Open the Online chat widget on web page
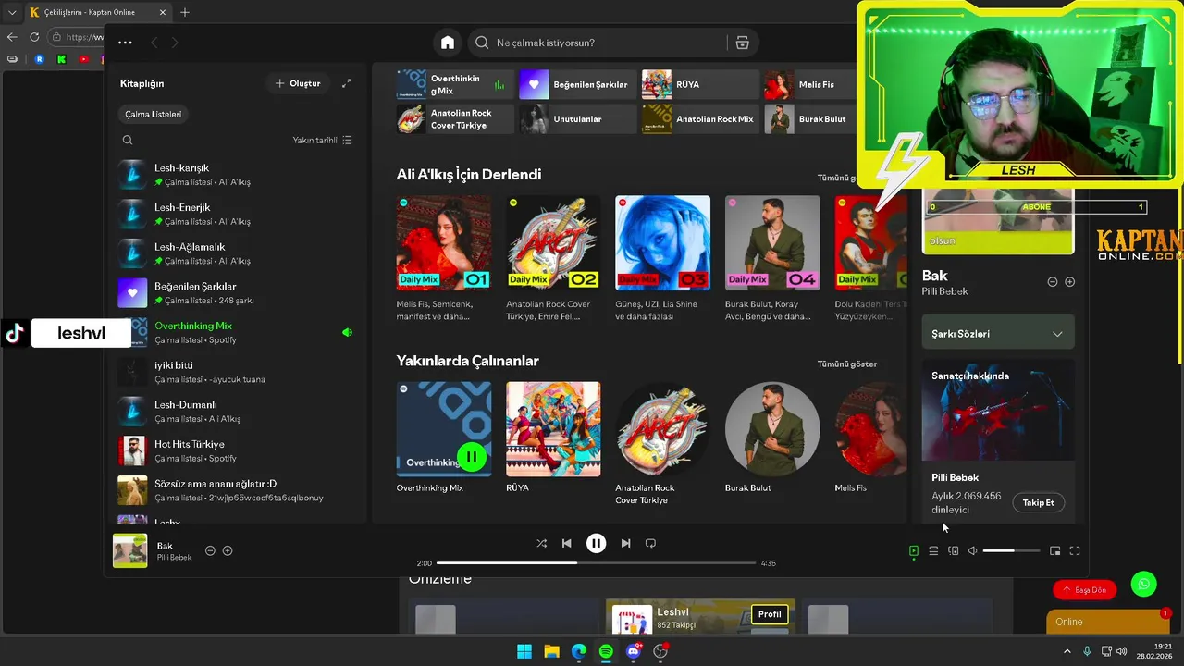 point(1108,622)
